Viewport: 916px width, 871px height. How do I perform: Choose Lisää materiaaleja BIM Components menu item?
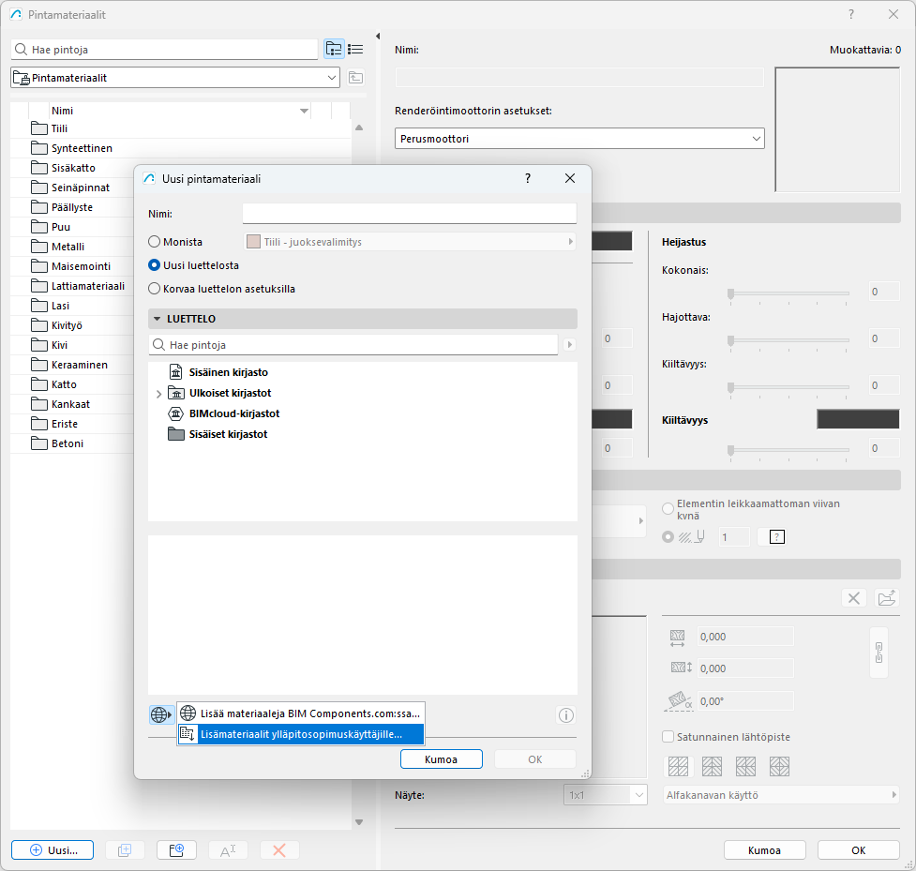(x=301, y=713)
